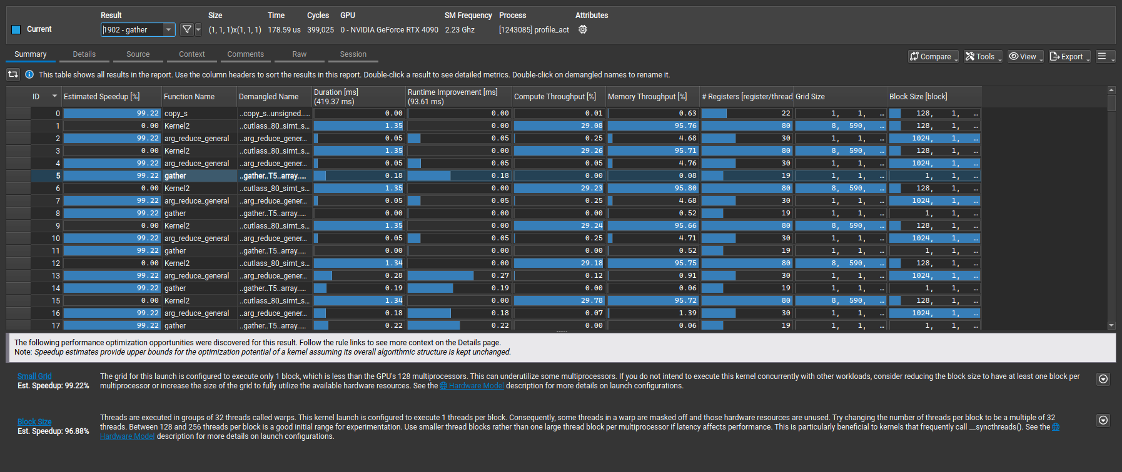Image resolution: width=1122 pixels, height=472 pixels.
Task: Open the Attributes chip icon
Action: click(583, 29)
